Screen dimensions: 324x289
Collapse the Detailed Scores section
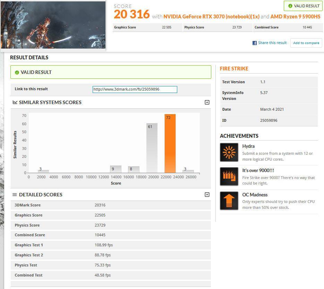click(x=207, y=195)
